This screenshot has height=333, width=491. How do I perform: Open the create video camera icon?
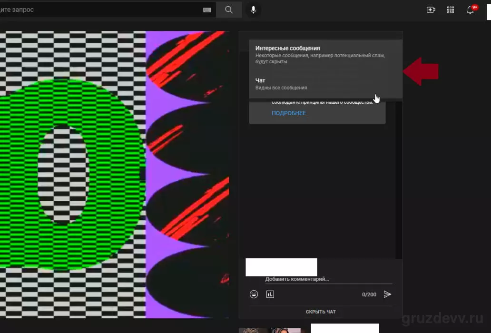(x=431, y=10)
